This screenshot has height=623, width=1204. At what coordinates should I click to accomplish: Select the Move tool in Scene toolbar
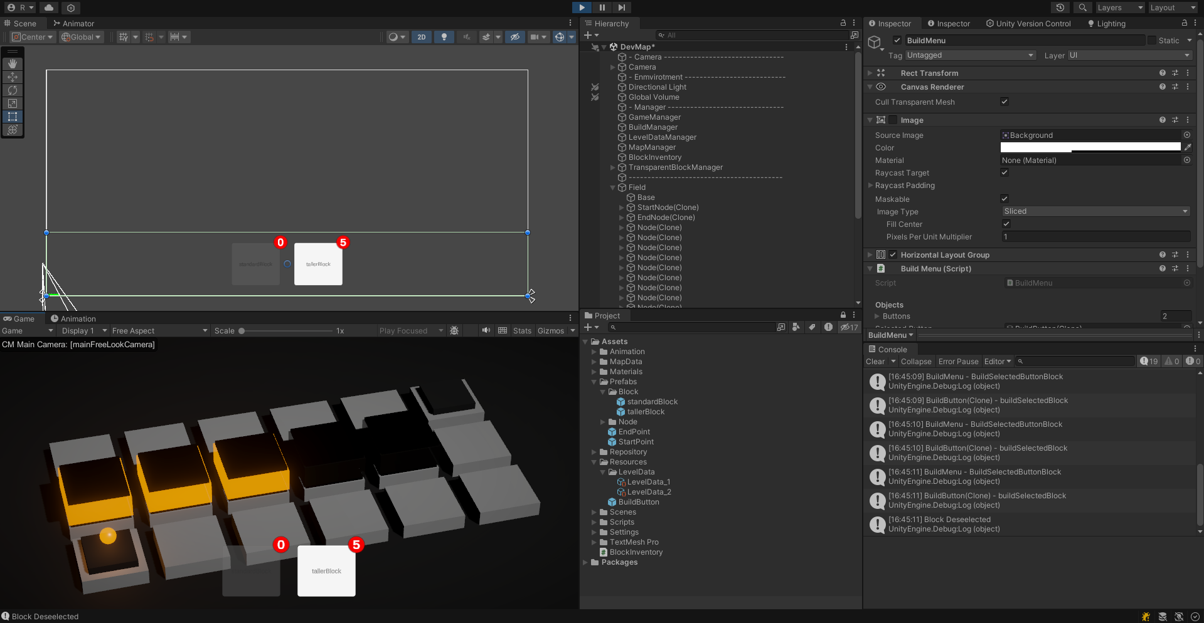click(x=13, y=77)
